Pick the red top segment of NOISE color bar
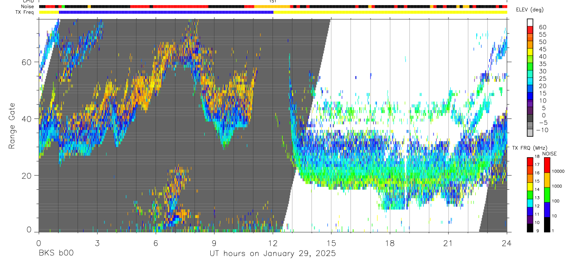Screen dimensions: 570x263 [546, 165]
